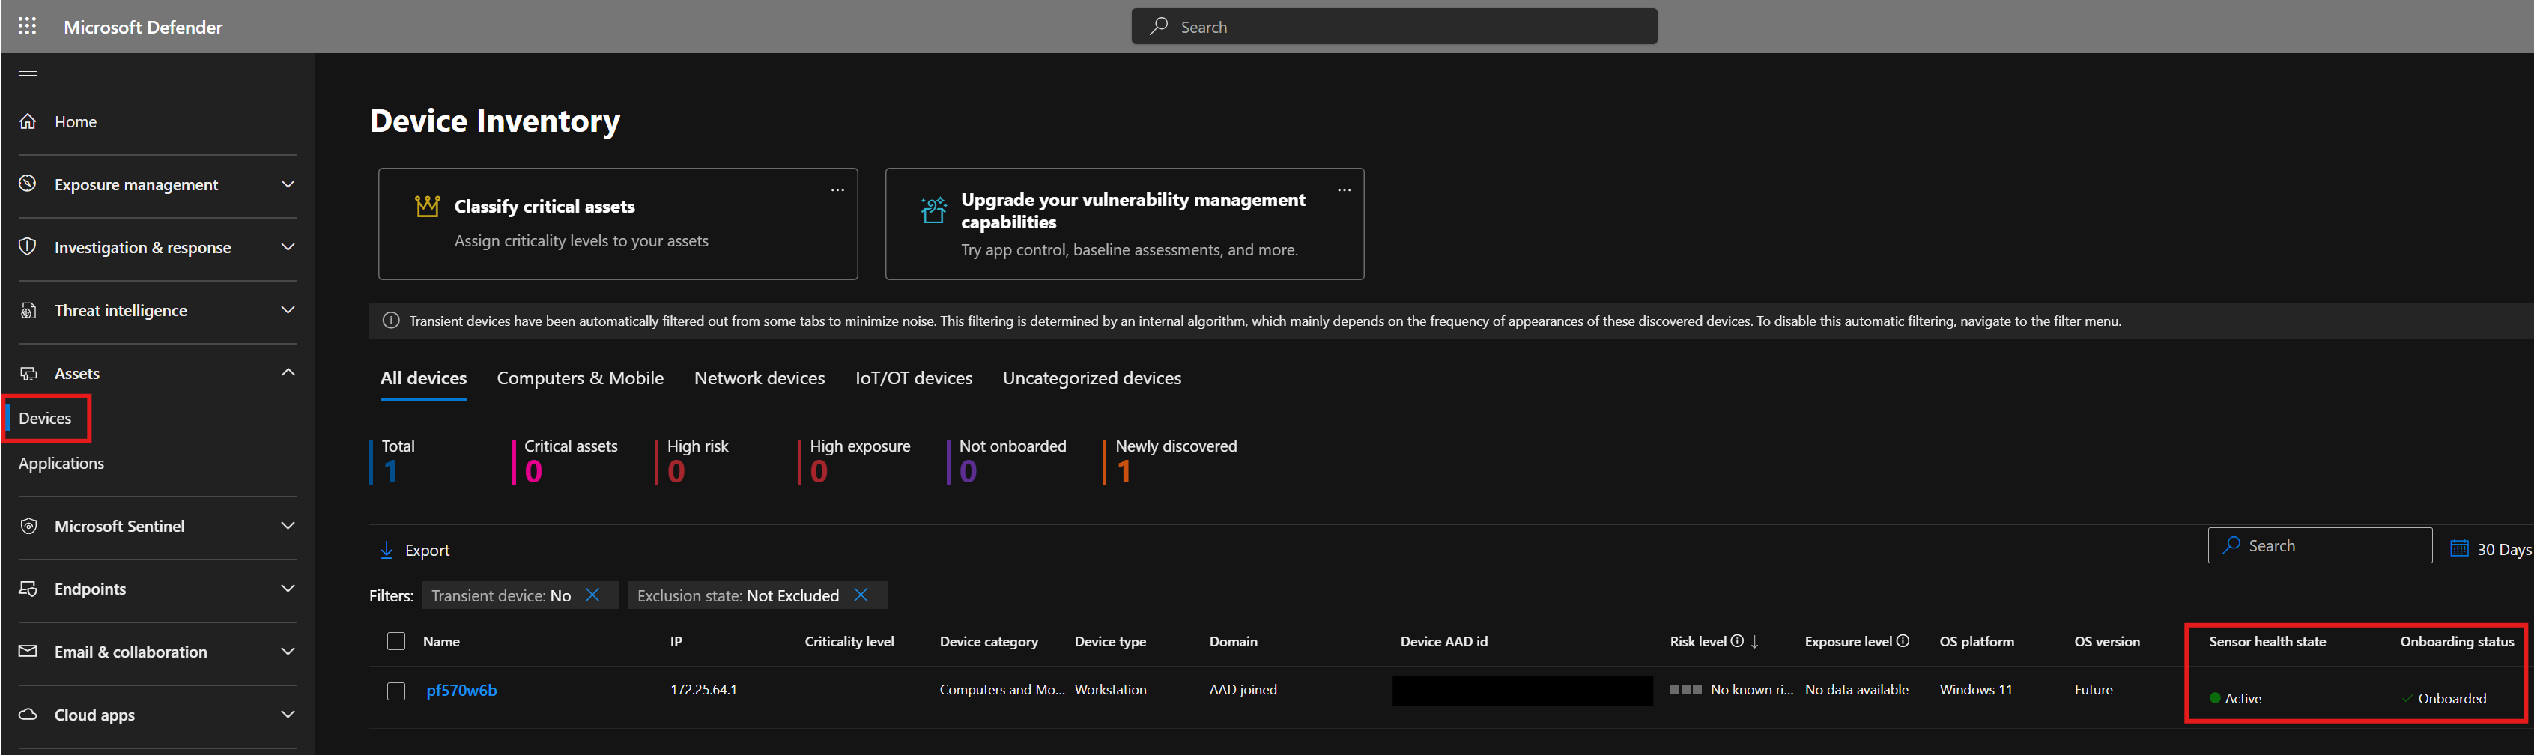Click the device list Search field
Image resolution: width=2534 pixels, height=755 pixels.
click(x=2320, y=545)
